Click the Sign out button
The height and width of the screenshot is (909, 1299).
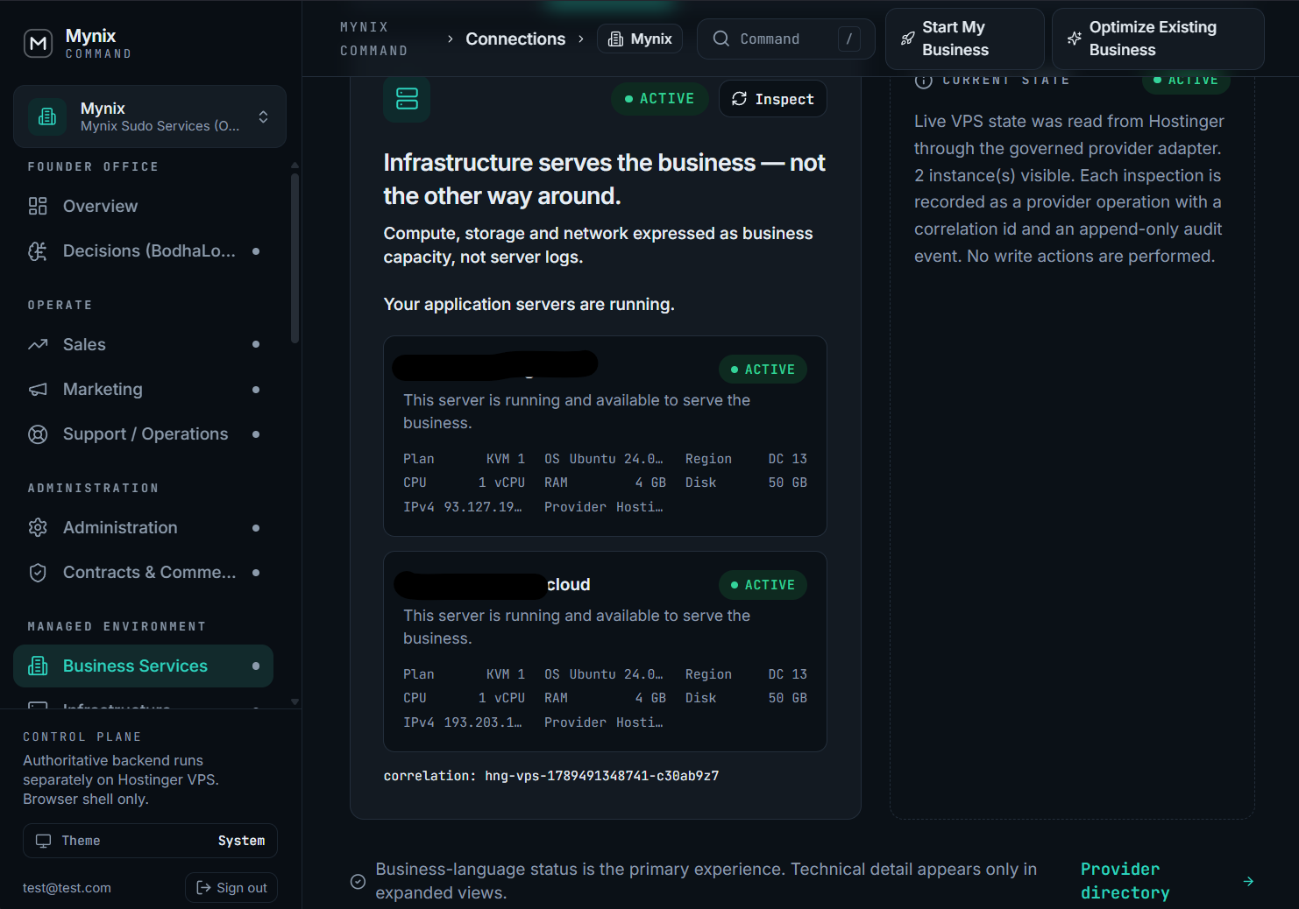(x=231, y=887)
